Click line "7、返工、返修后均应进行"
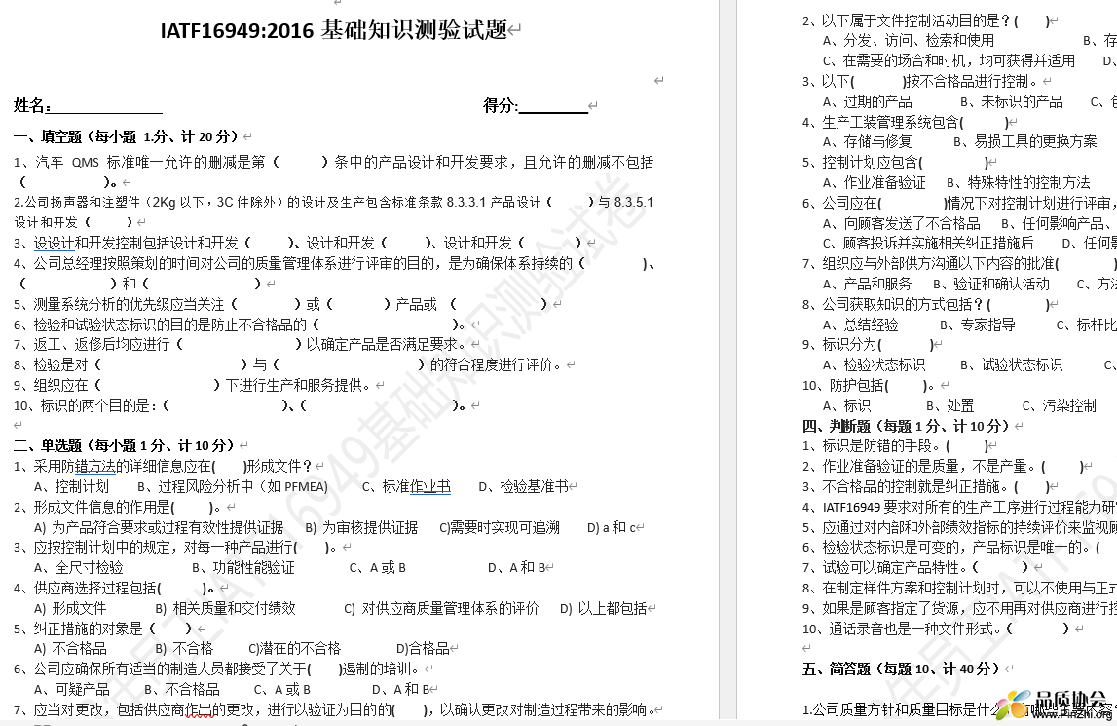The width and height of the screenshot is (1117, 726). click(x=241, y=345)
